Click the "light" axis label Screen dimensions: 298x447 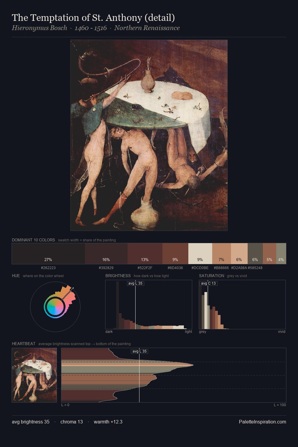[x=188, y=332]
